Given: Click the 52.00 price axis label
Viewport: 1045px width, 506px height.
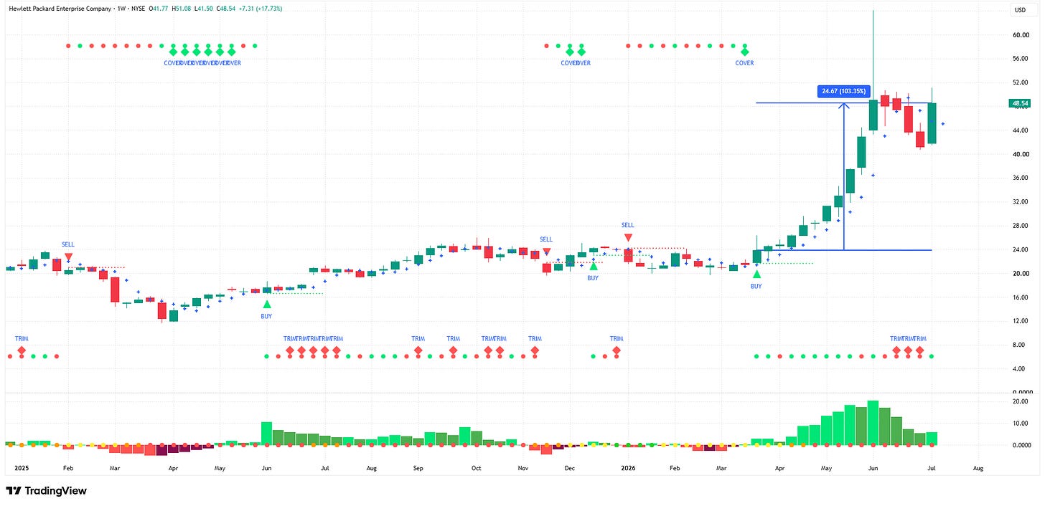Looking at the screenshot, I should [1022, 82].
